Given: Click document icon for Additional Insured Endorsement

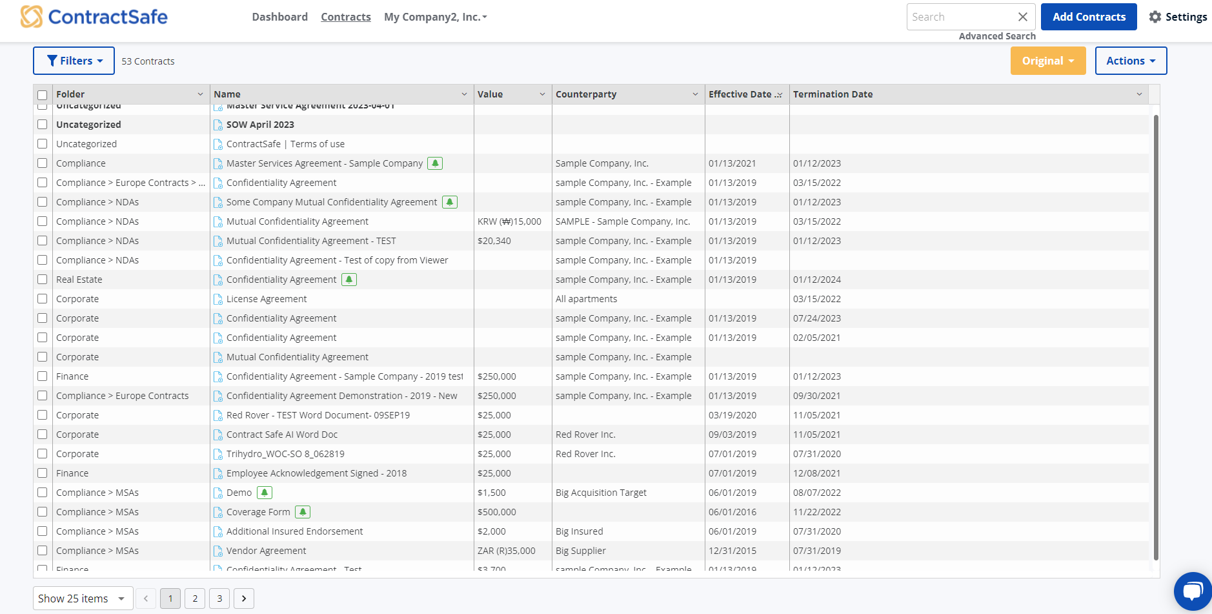Looking at the screenshot, I should pyautogui.click(x=218, y=531).
